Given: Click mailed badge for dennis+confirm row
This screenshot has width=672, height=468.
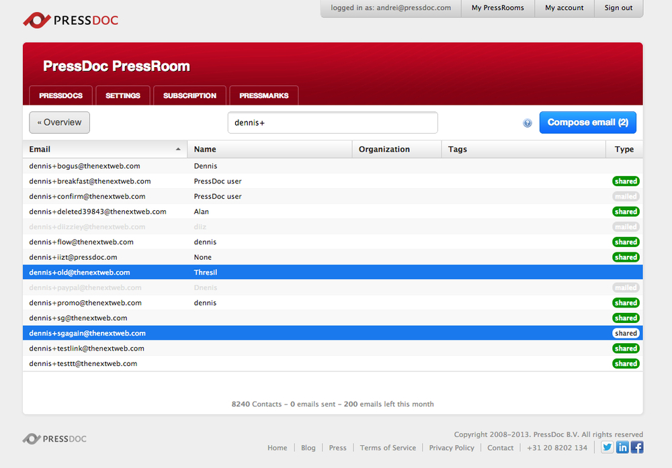Looking at the screenshot, I should click(625, 197).
